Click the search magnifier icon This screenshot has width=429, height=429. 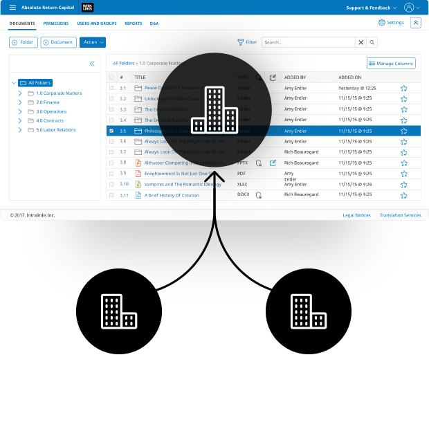(372, 42)
